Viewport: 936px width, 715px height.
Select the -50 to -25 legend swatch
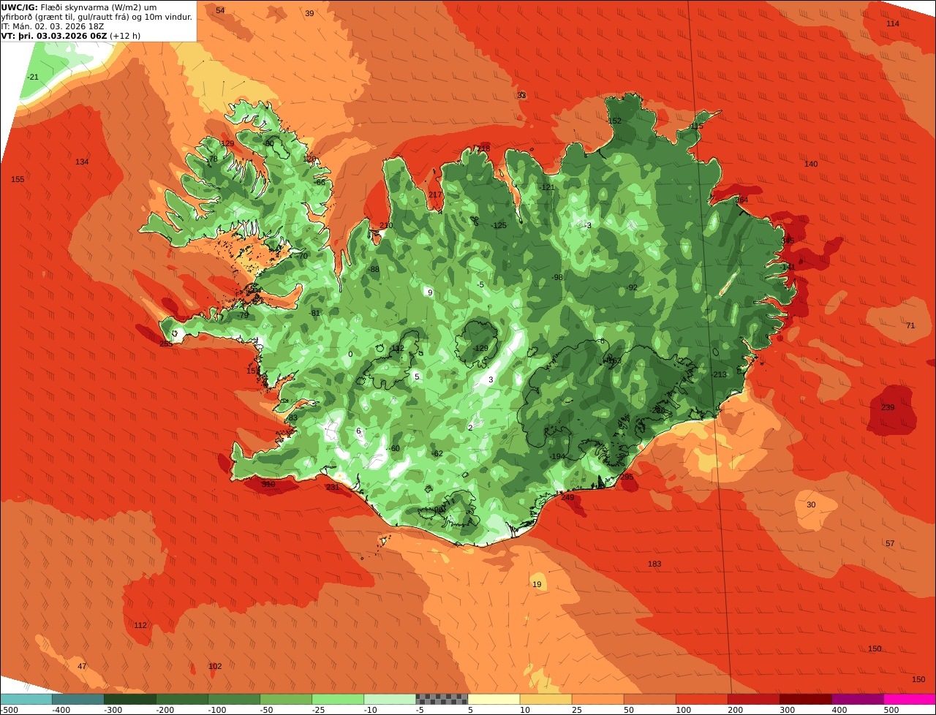tap(286, 699)
